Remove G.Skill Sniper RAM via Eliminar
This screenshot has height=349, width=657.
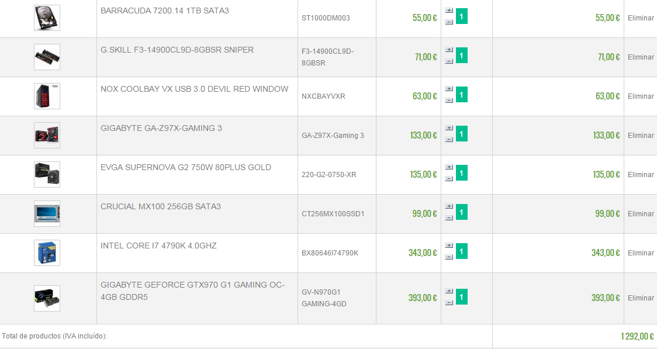coord(641,57)
